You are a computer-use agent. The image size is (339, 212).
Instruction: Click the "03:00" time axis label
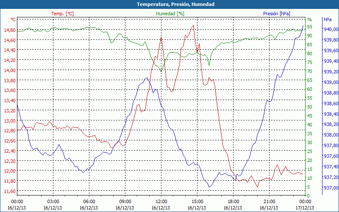tap(53, 202)
